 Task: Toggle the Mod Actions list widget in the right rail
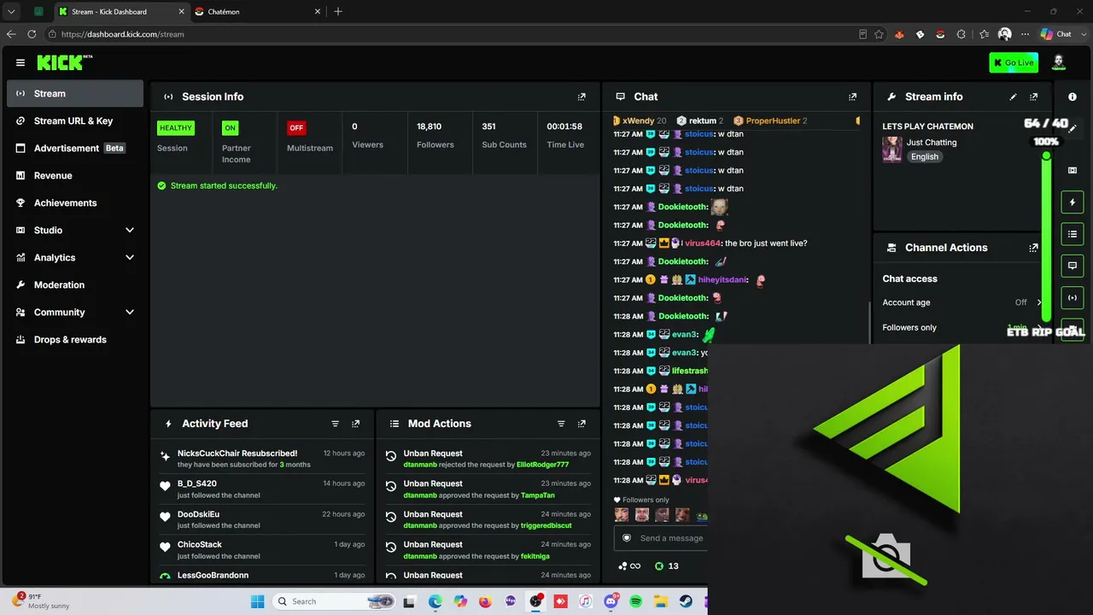[1073, 234]
